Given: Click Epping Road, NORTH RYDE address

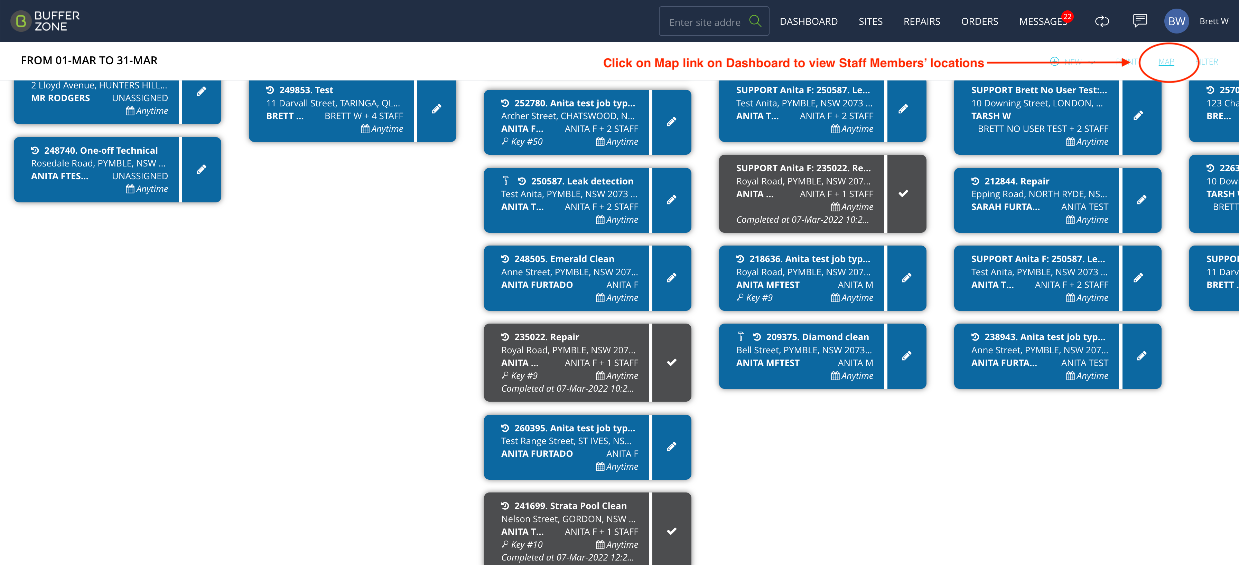Looking at the screenshot, I should coord(1039,194).
